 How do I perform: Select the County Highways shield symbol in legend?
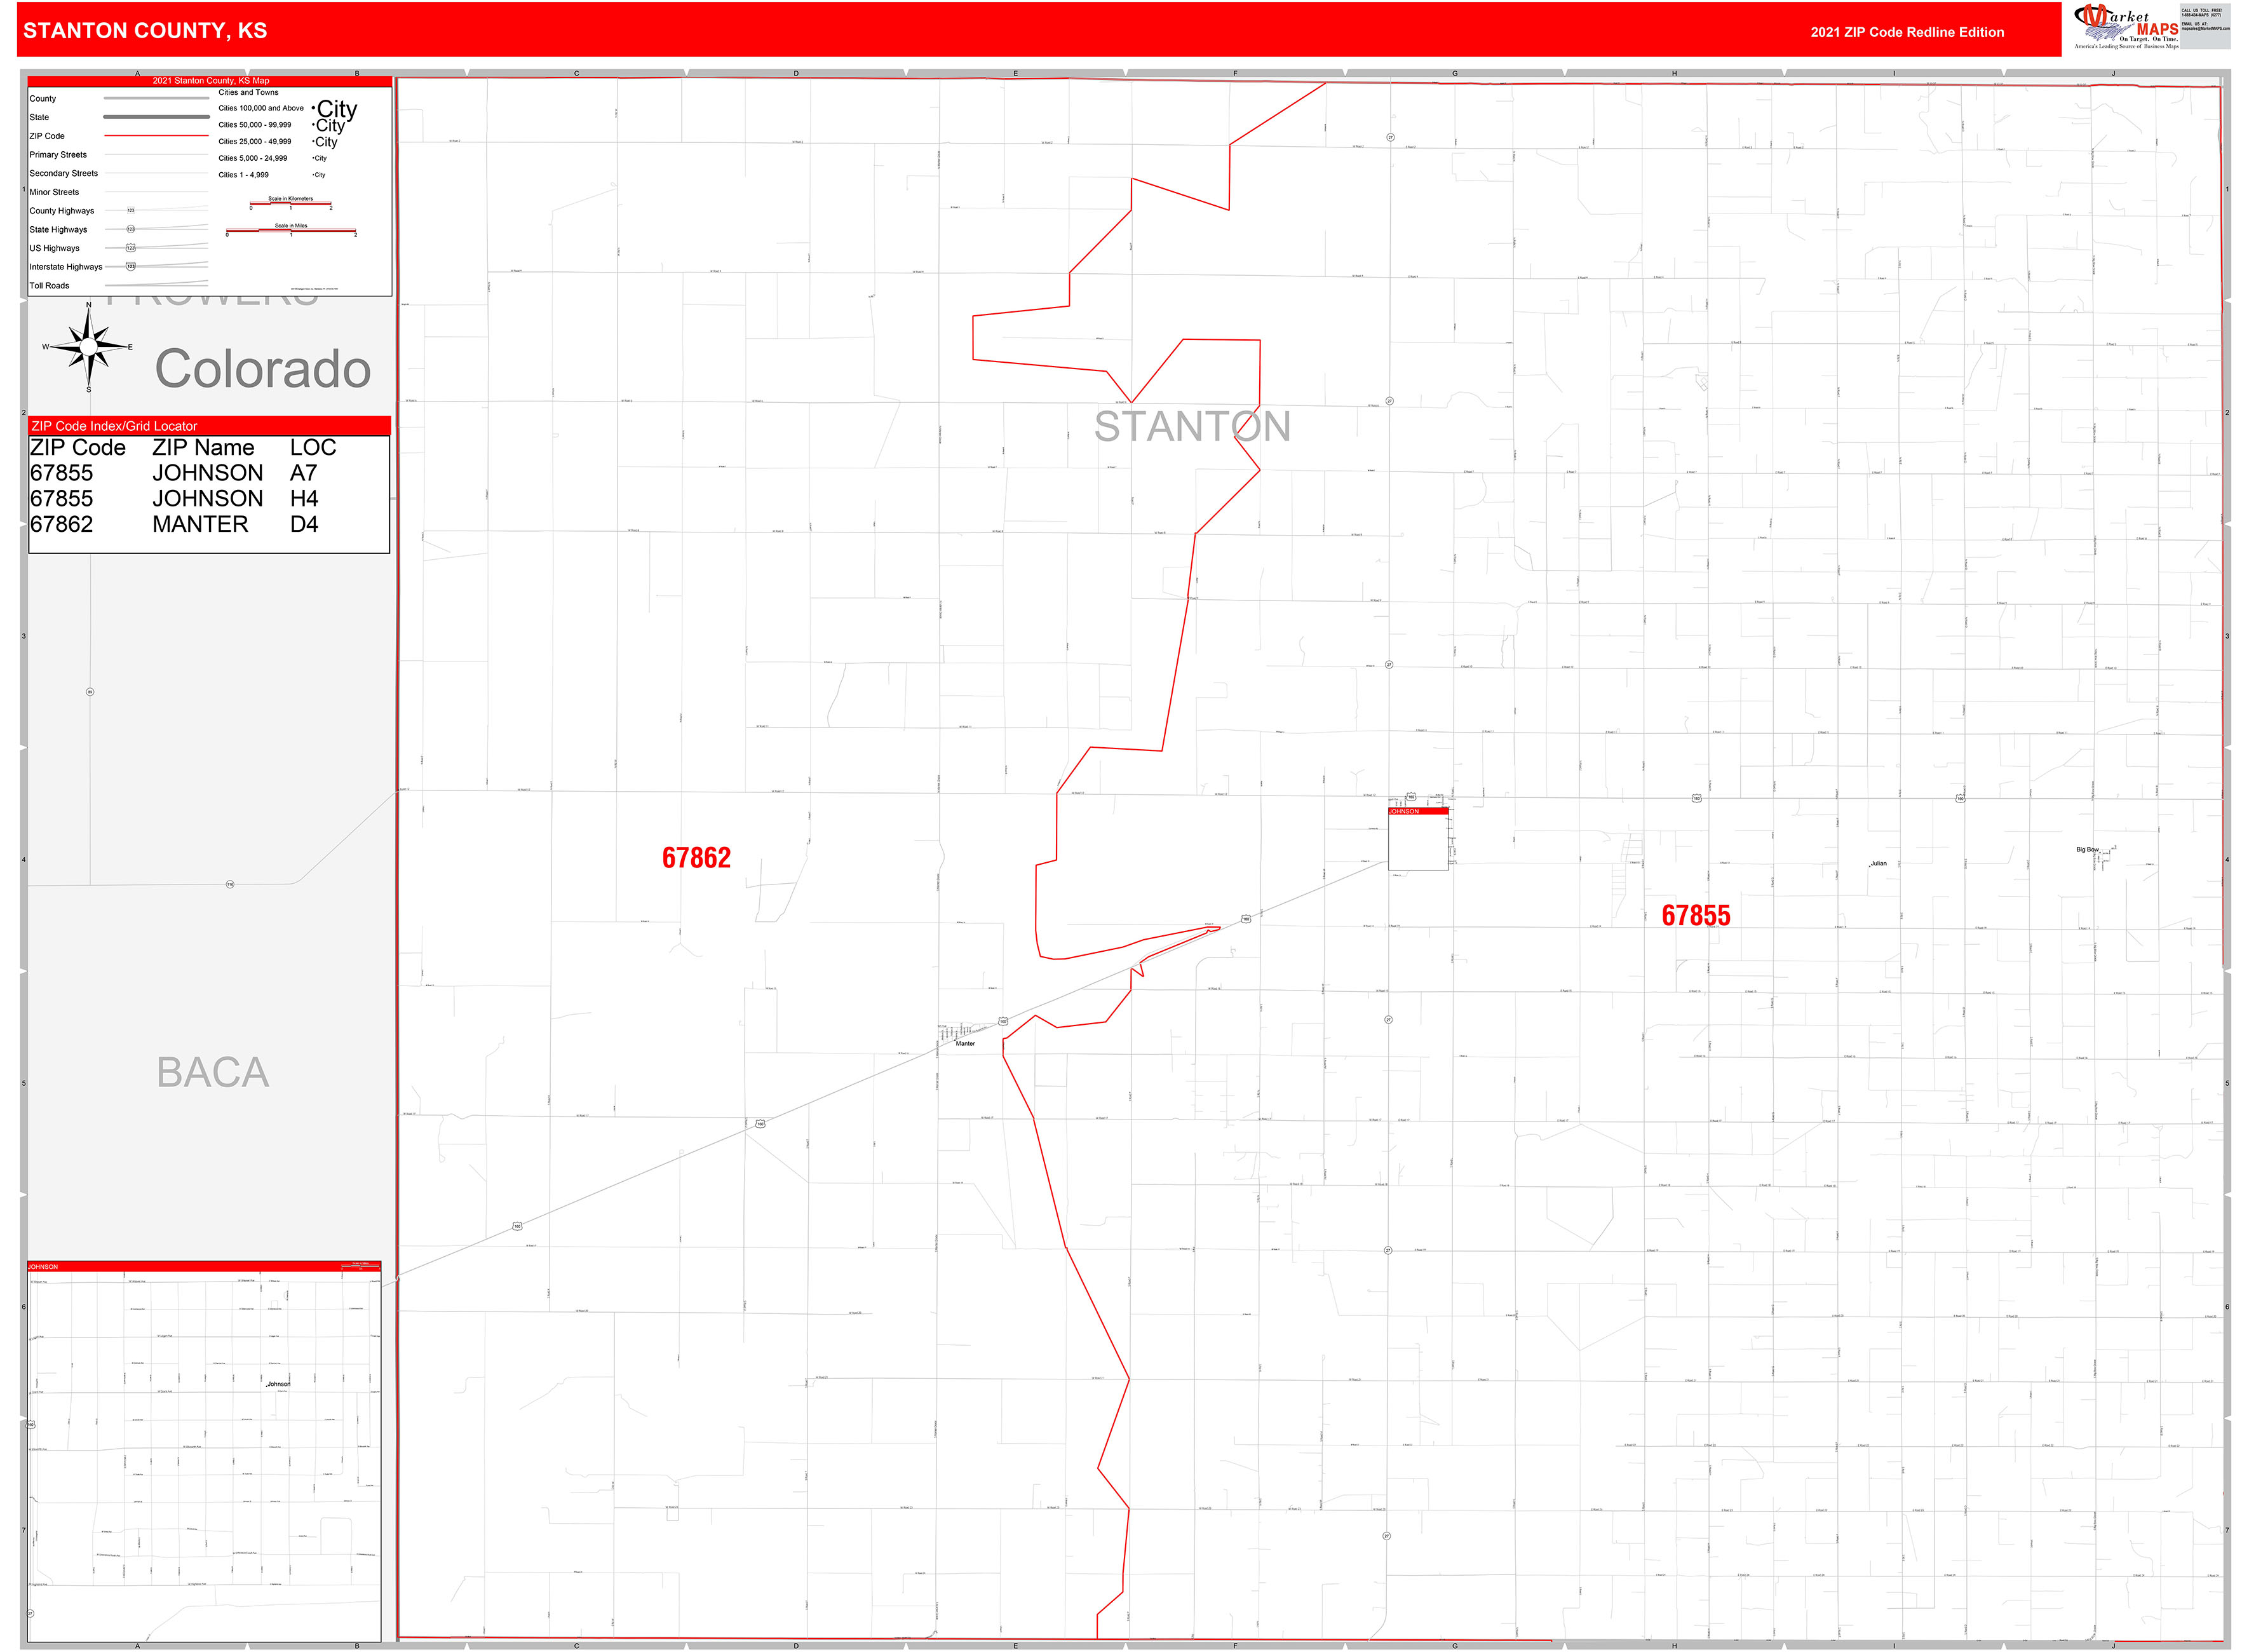pyautogui.click(x=130, y=211)
